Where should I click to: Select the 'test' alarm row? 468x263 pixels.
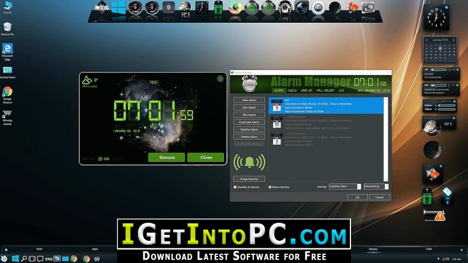click(326, 106)
